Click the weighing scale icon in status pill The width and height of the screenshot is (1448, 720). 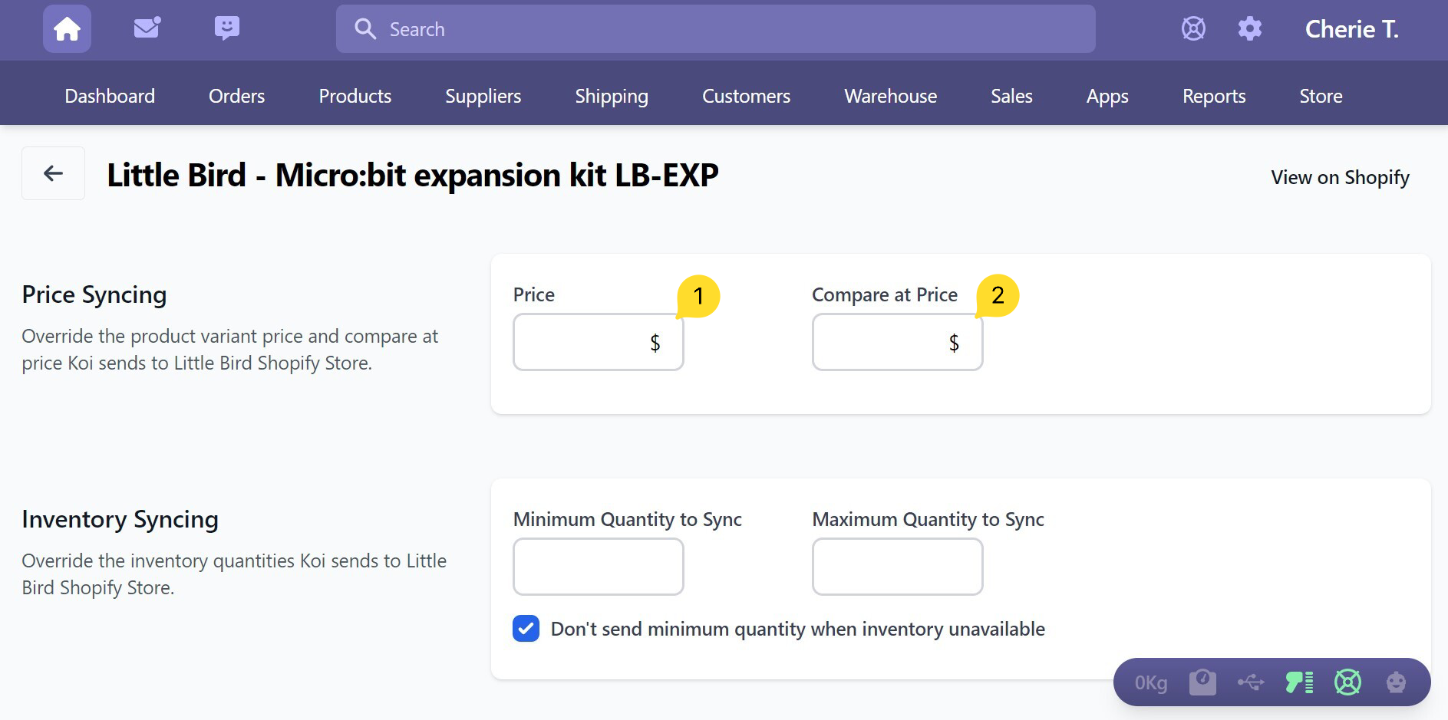coord(1202,682)
